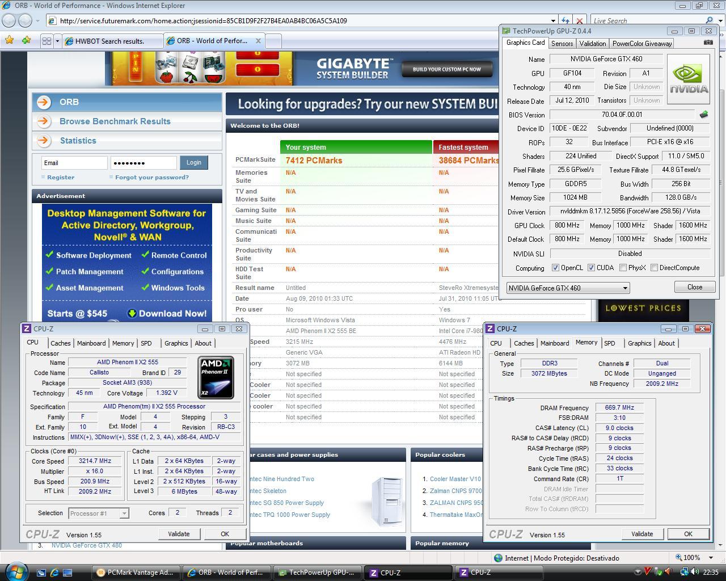Click the Add to Favorites star-plus icon
Screen dimensions: 726x581
(x=26, y=40)
